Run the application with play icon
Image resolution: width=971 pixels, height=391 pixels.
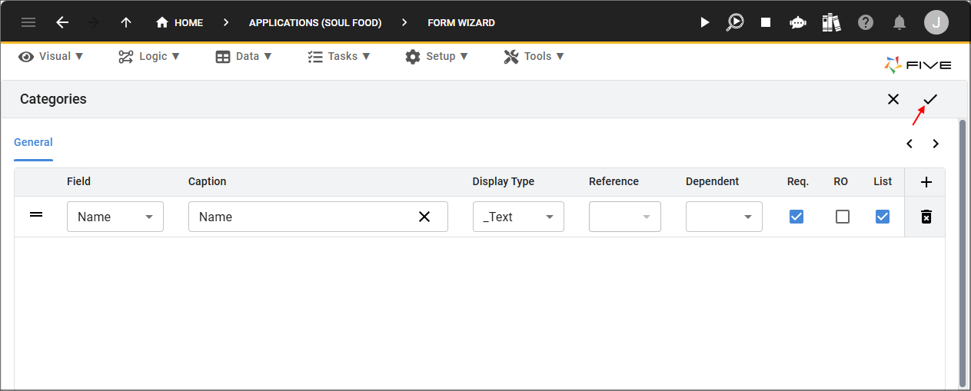705,22
